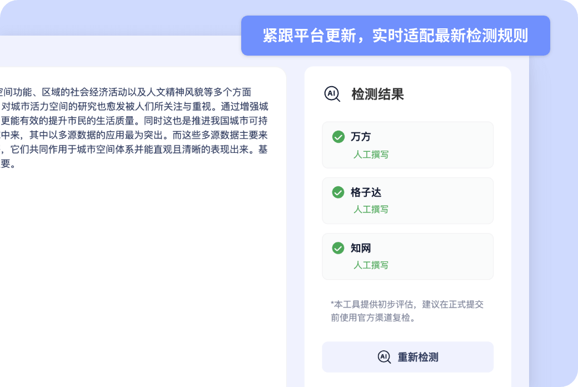Click the 检测结果 heading

(377, 94)
